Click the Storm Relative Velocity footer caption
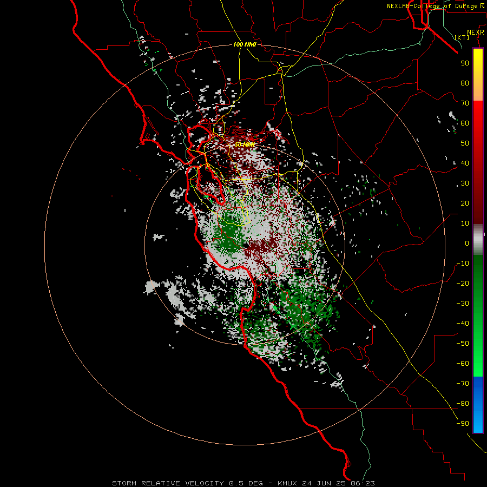The image size is (487, 487). coord(243,483)
